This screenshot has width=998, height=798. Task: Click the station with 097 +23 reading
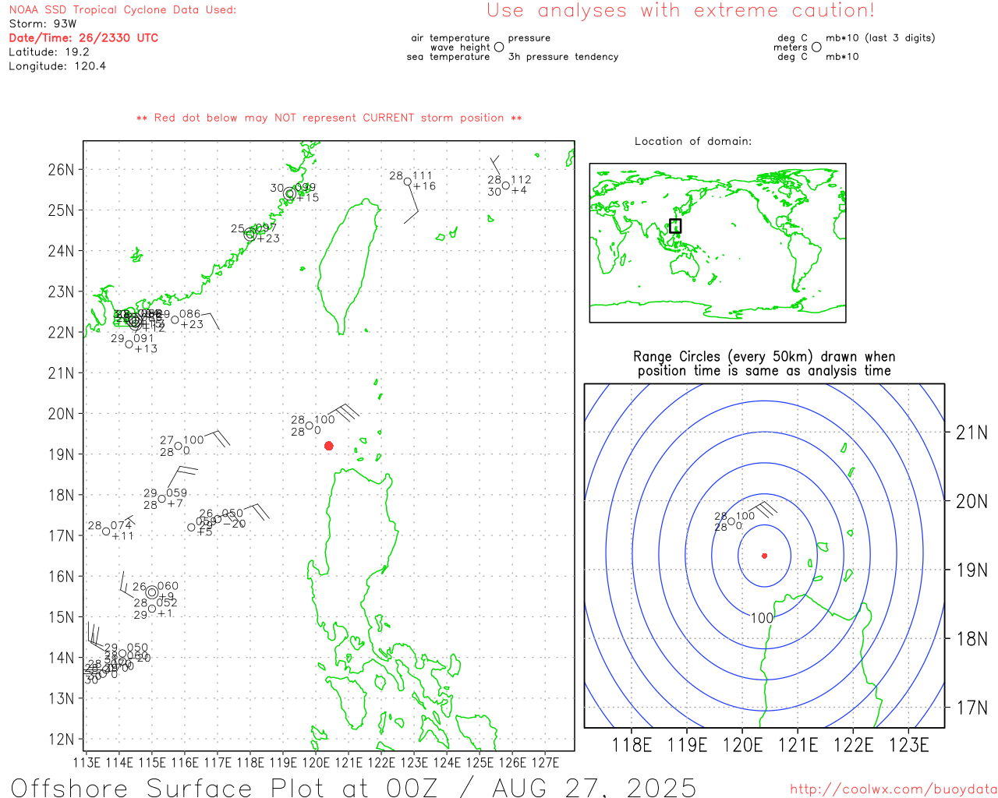[x=250, y=234]
